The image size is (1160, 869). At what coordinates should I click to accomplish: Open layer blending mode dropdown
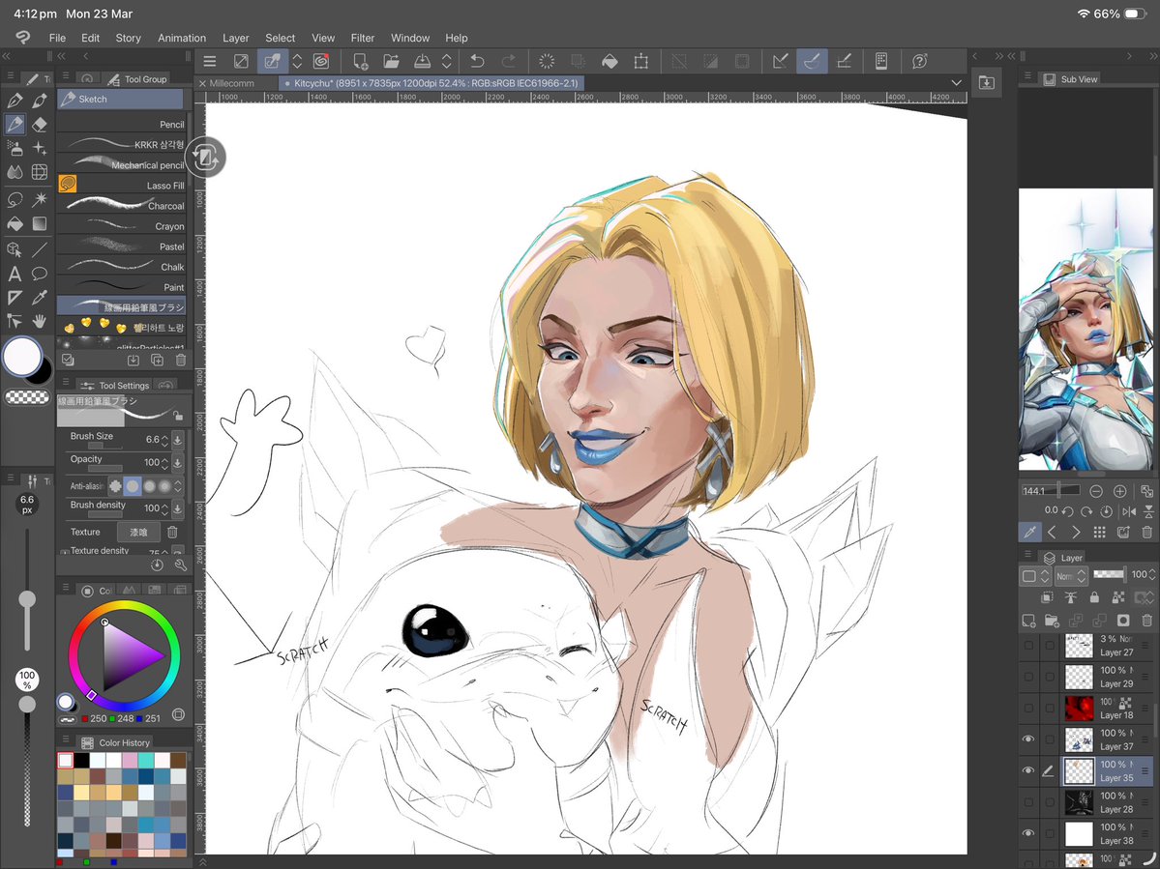[1070, 575]
